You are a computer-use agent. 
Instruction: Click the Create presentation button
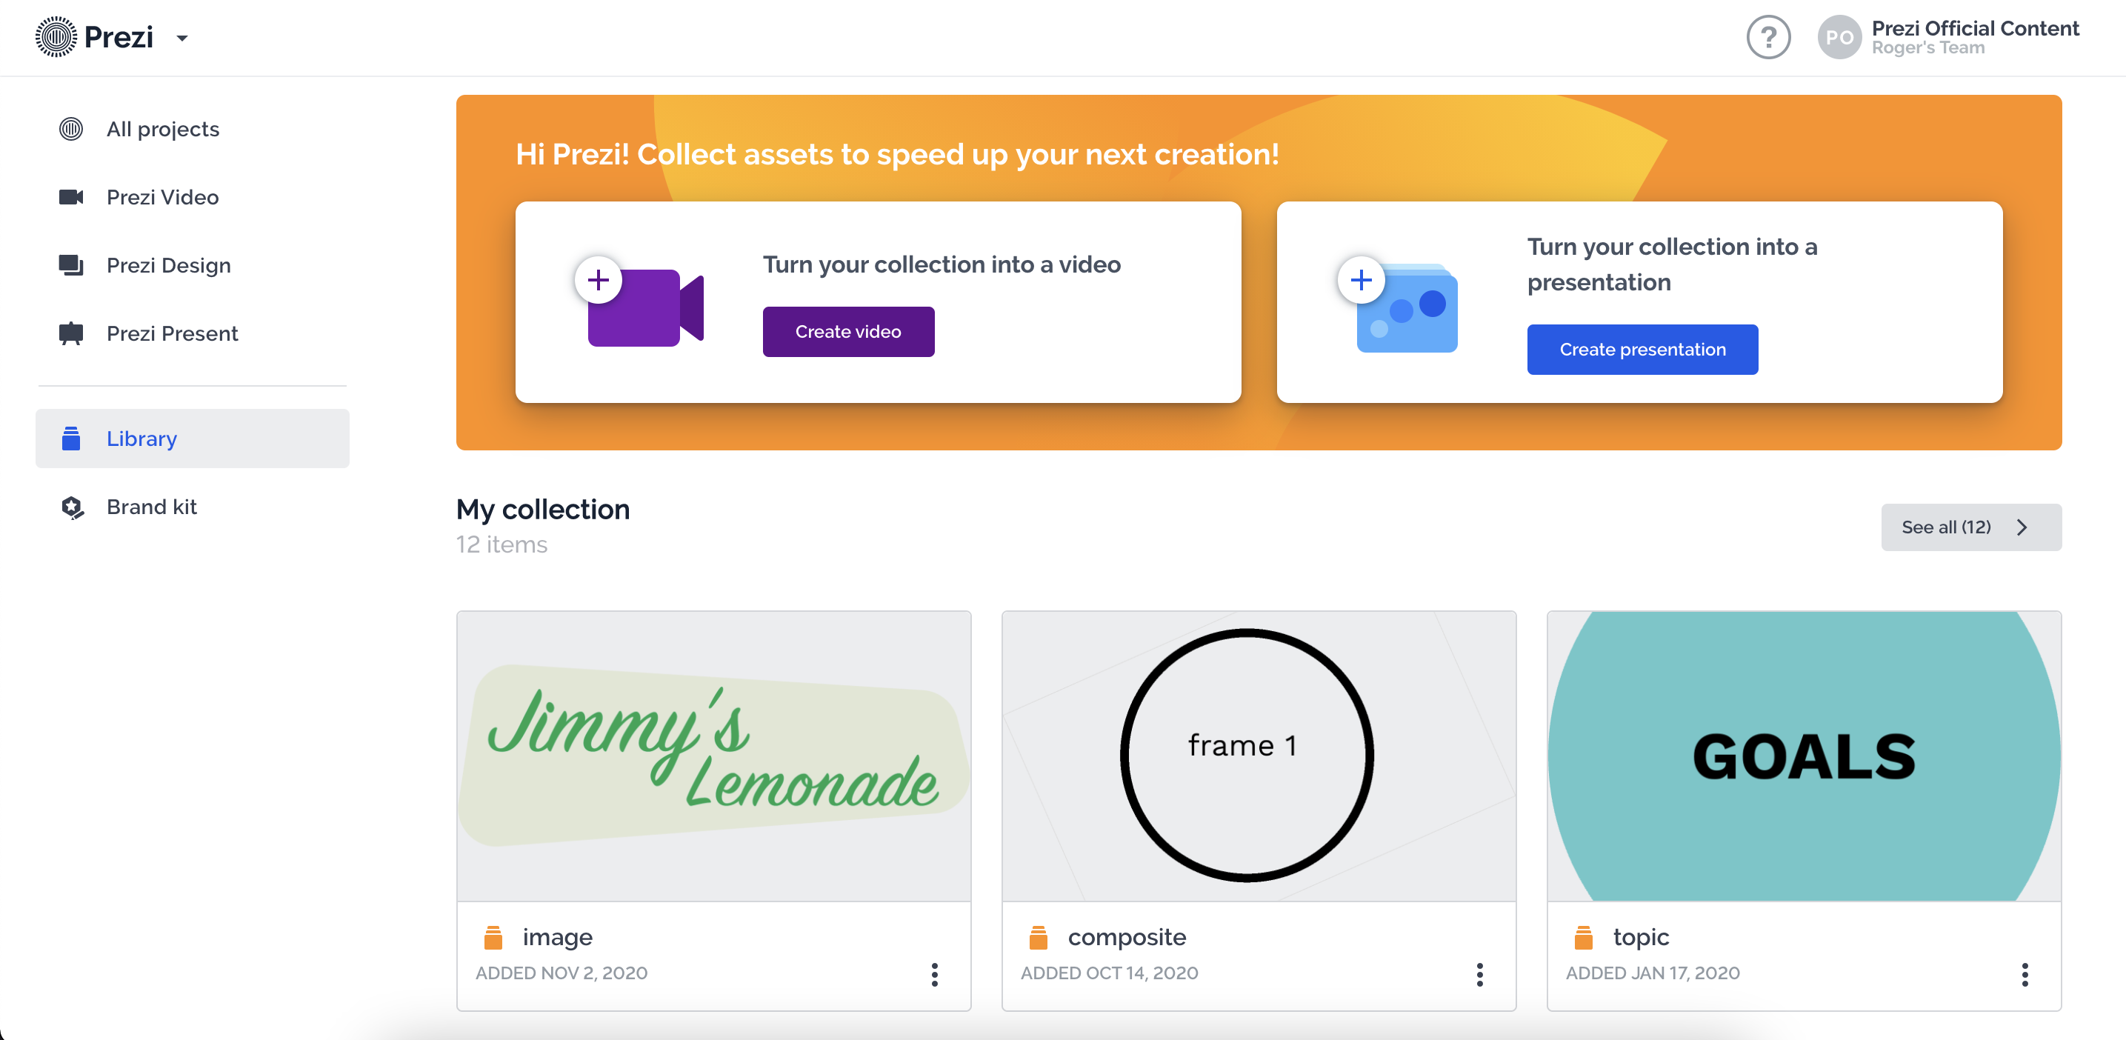1642,349
